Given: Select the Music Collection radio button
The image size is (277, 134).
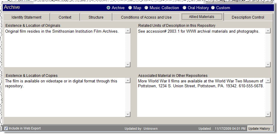Looking at the screenshot, I should (146, 8).
